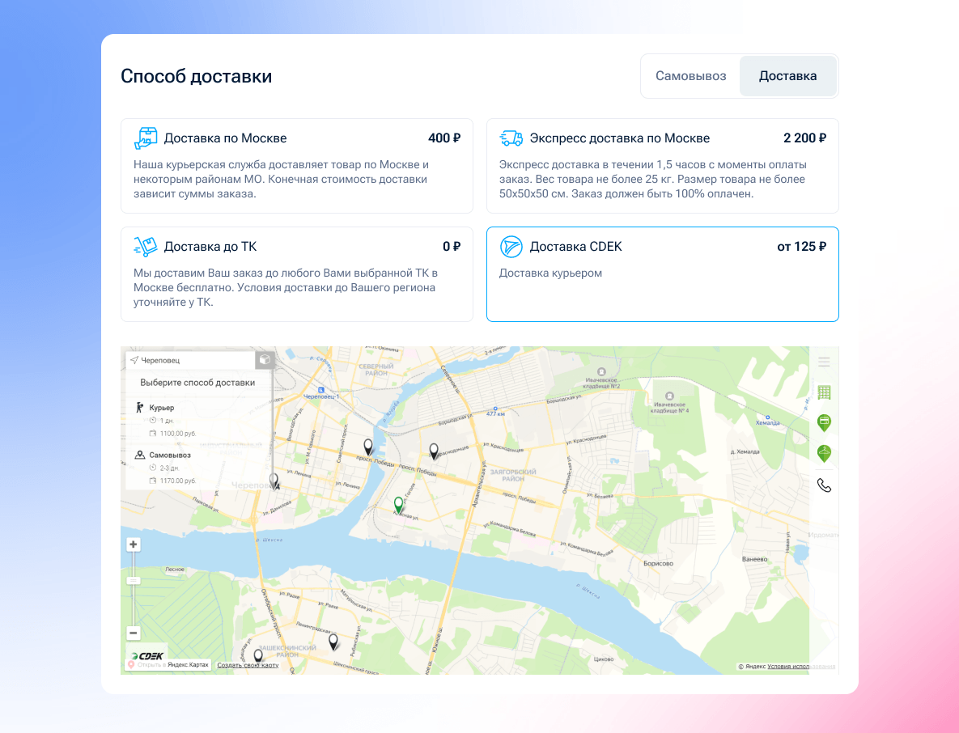Screen dimensions: 959x733
Task: Click the Ванеево label on the map
Action: pyautogui.click(x=754, y=559)
